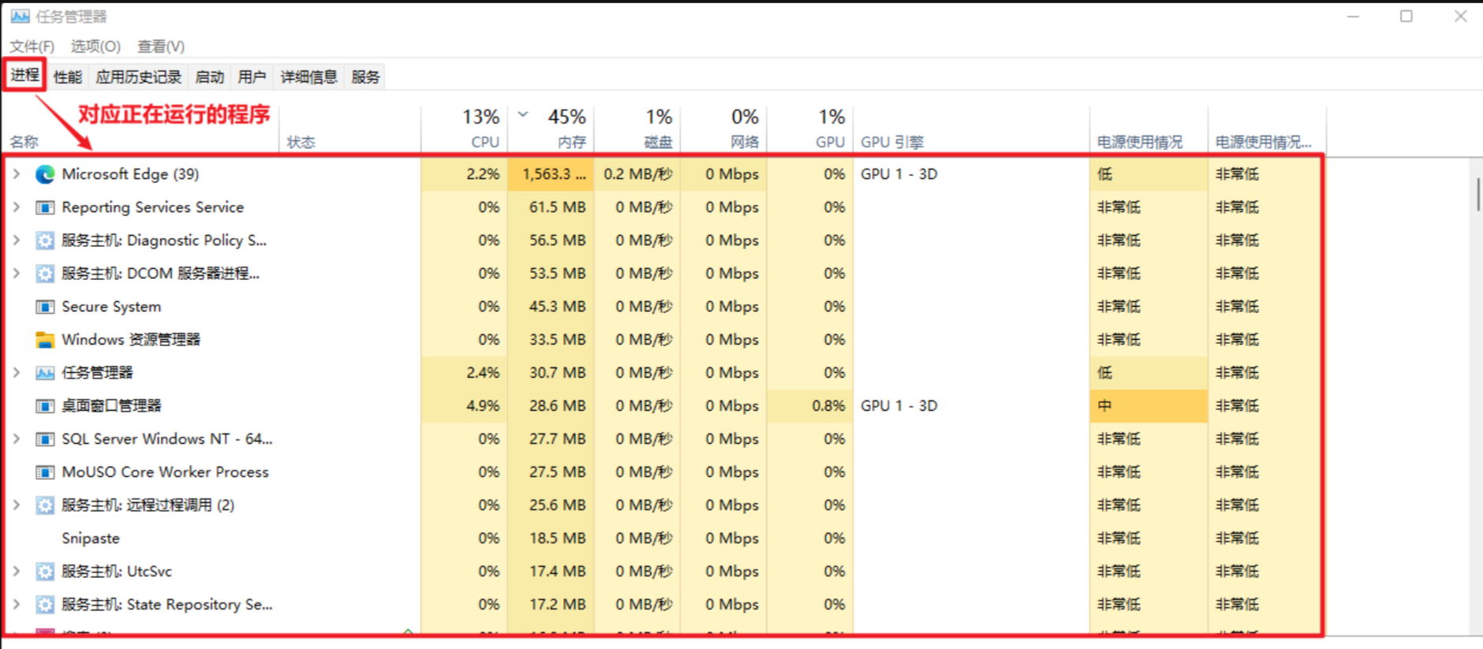Expand the SQL Server Windows NT row
The width and height of the screenshot is (1483, 649).
[17, 438]
